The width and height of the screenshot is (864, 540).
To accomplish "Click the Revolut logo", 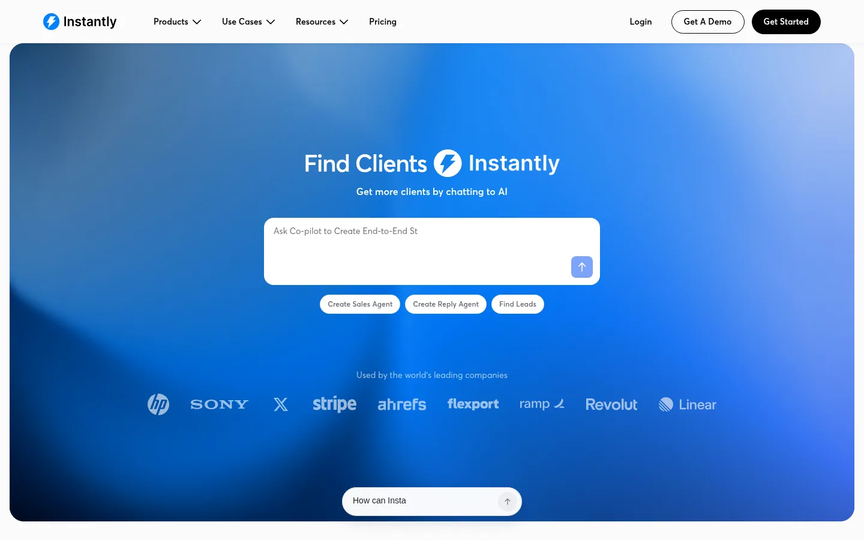I will point(611,404).
